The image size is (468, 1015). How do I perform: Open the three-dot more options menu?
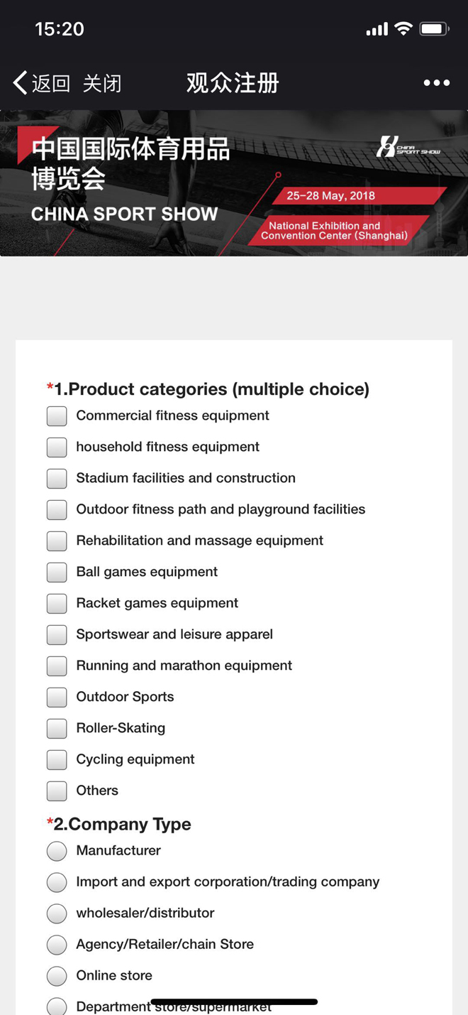[436, 83]
